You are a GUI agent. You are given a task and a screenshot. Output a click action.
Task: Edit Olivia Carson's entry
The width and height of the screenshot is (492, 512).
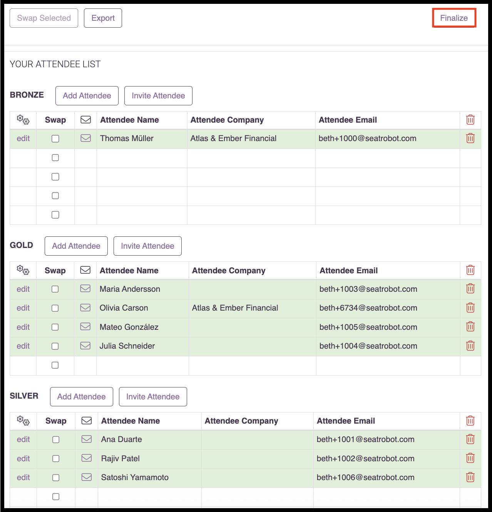tap(23, 308)
